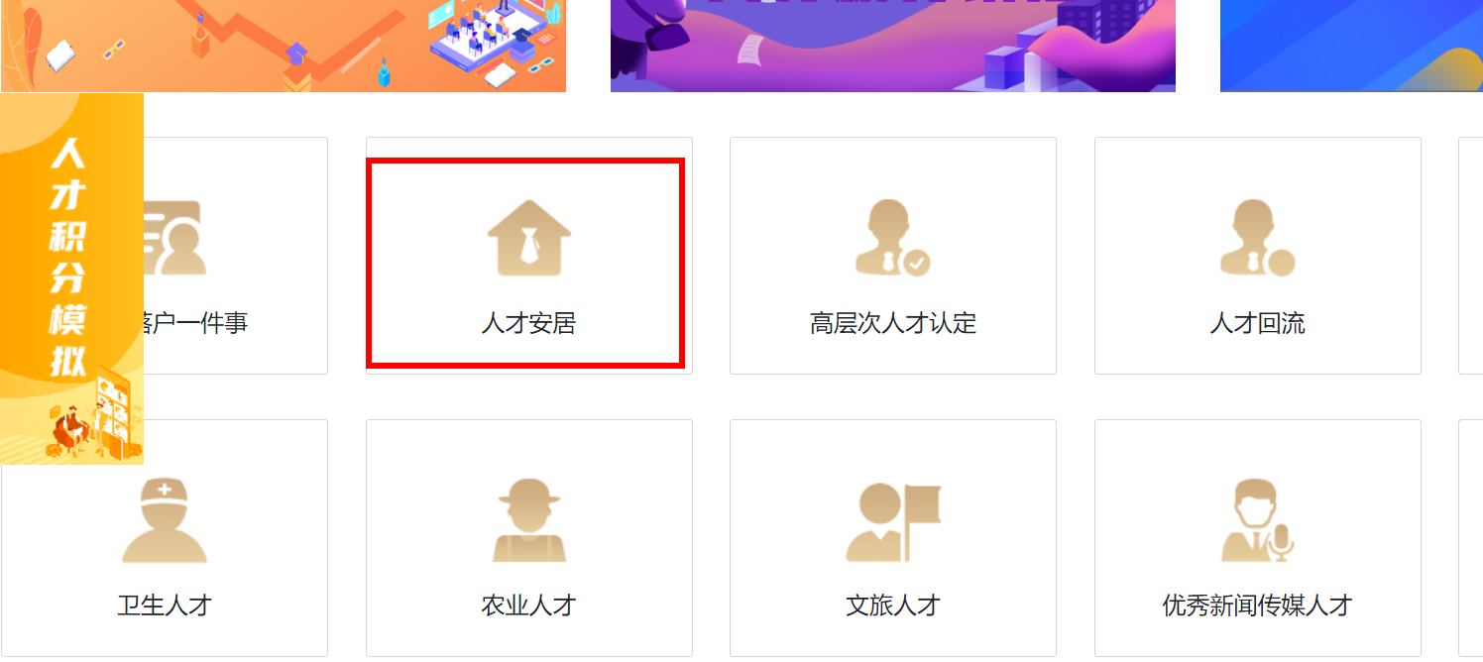Viewport: 1483px width, 662px height.
Task: Click the blue banner at top right
Action: pos(1351,46)
